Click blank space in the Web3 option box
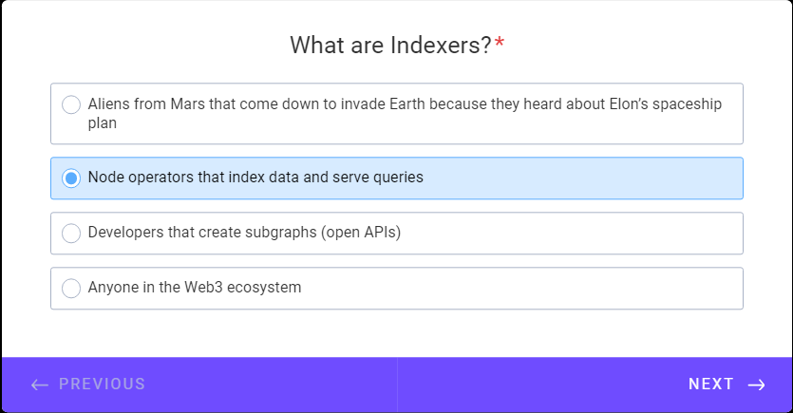 coord(521,288)
